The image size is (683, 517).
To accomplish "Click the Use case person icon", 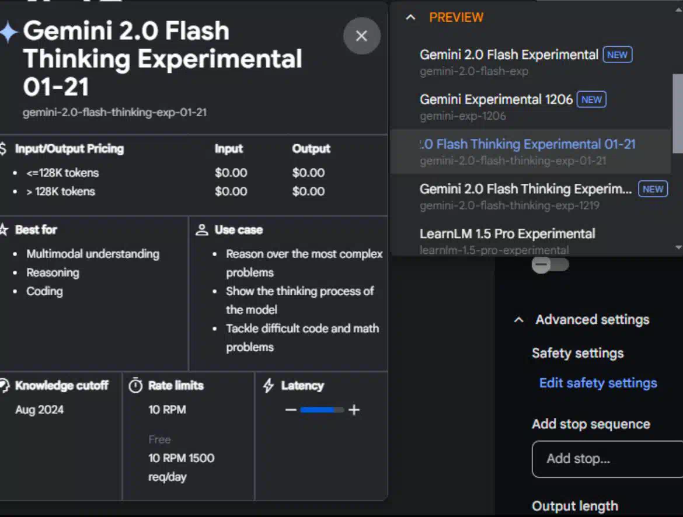I will 202,230.
